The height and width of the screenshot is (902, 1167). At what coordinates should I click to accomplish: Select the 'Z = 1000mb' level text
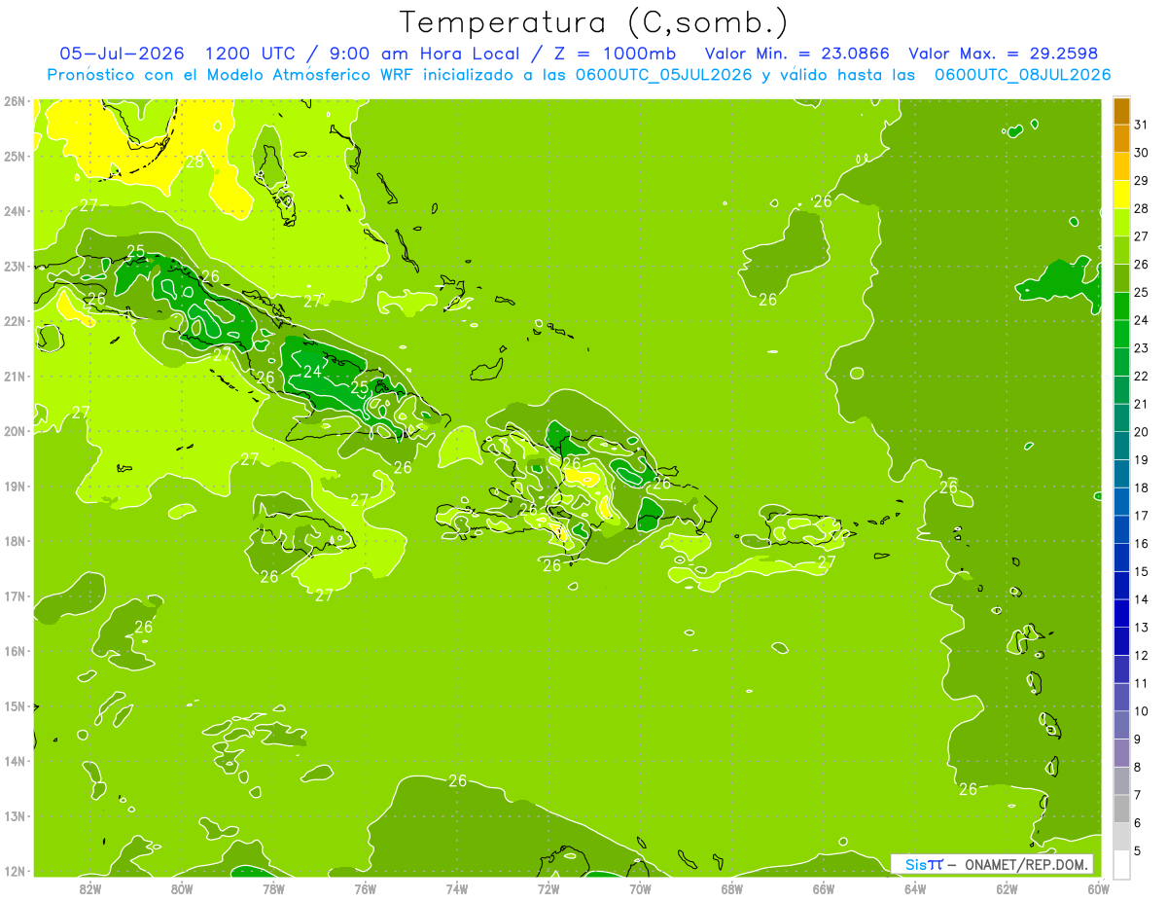coord(613,54)
